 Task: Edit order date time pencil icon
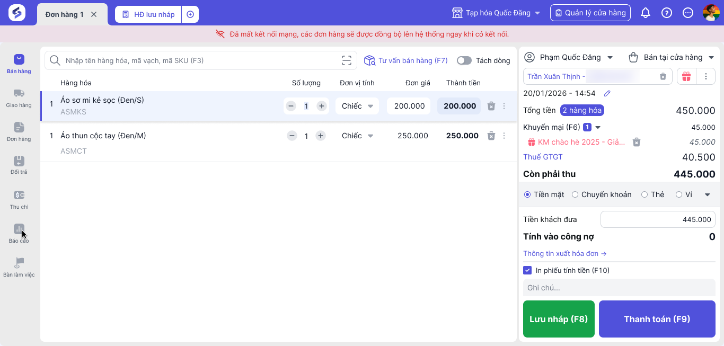(607, 93)
